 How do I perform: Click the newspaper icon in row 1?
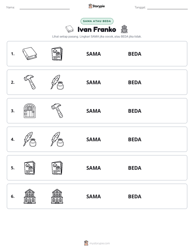point(57,54)
